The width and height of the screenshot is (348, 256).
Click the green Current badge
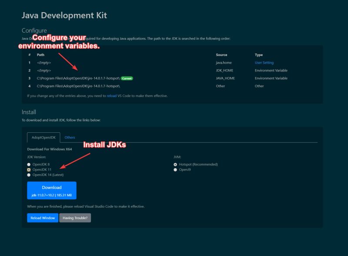coord(127,78)
